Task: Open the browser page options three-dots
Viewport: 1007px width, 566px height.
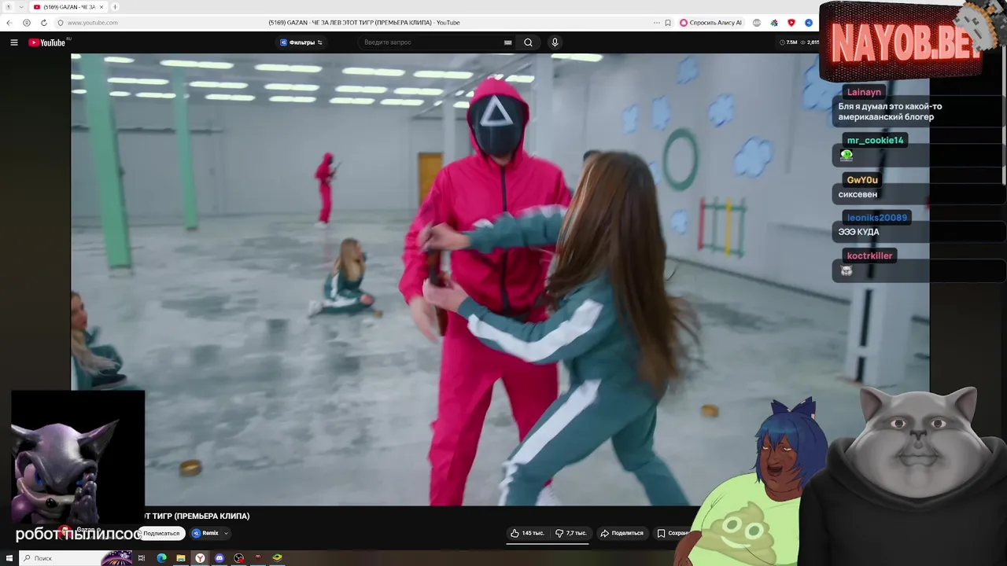Action: click(656, 23)
